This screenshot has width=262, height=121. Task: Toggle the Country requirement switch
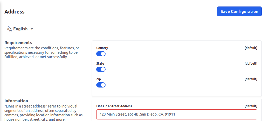coord(101,54)
